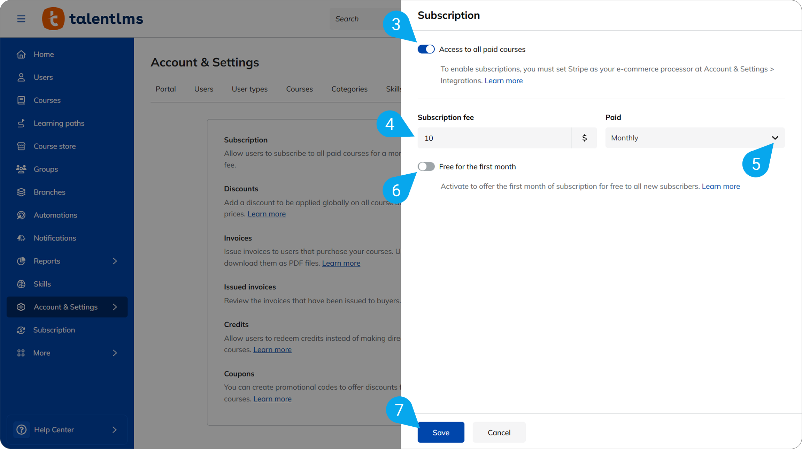Open Groups via people icon
The width and height of the screenshot is (802, 449).
click(21, 169)
